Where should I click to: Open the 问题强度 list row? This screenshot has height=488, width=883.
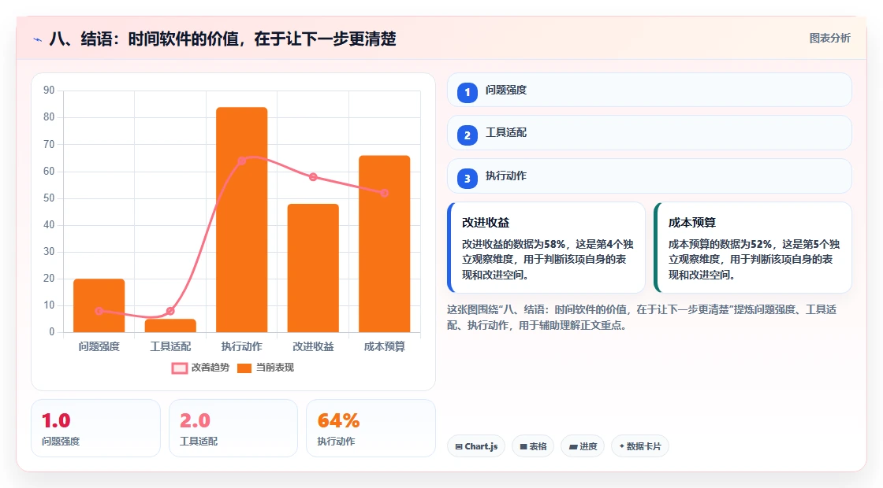tap(650, 90)
